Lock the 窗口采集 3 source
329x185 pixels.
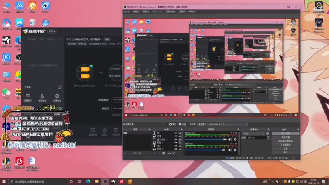[x=180, y=139]
